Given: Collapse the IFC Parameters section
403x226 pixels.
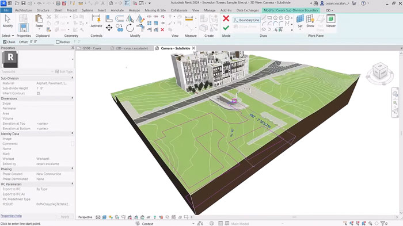Looking at the screenshot, I should pos(72,184).
